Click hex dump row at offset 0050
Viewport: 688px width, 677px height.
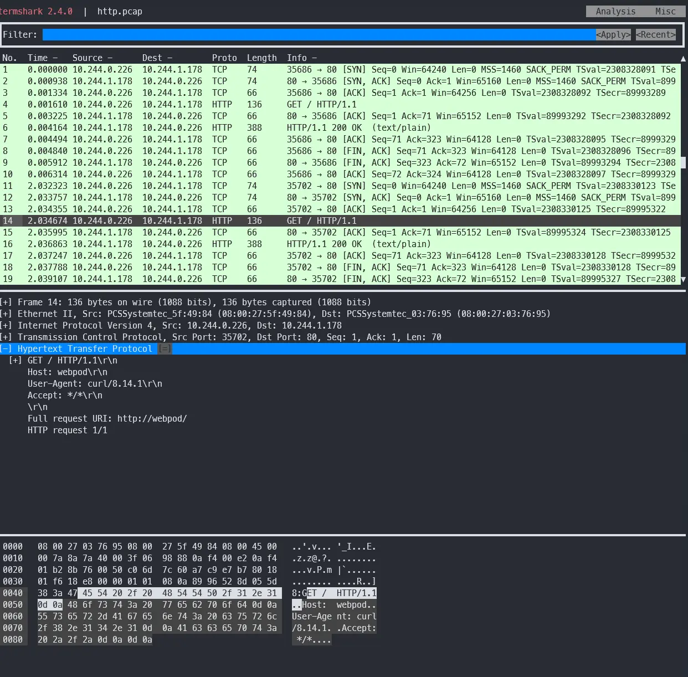(189, 604)
